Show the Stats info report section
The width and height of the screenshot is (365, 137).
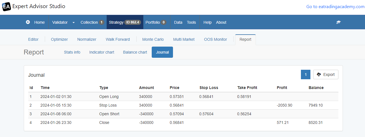point(72,52)
